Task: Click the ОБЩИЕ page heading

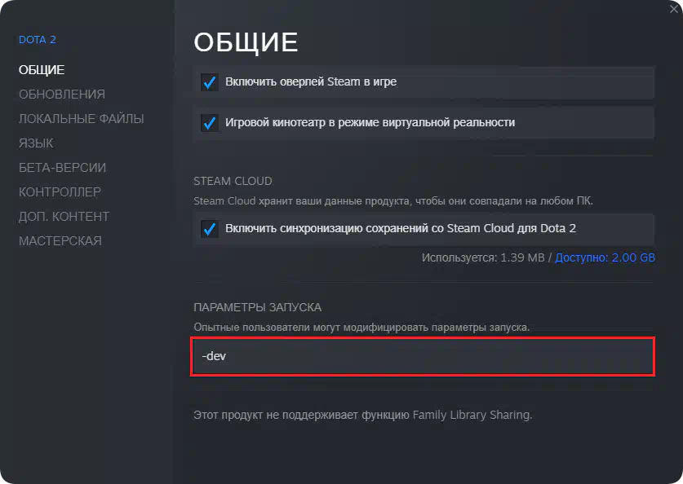Action: click(246, 42)
